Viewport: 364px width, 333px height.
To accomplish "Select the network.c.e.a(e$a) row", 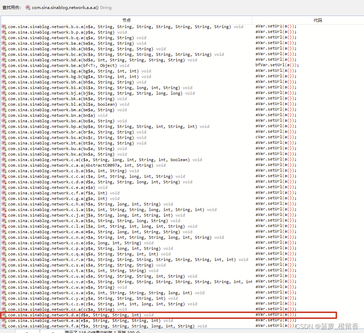I will coord(182,188).
